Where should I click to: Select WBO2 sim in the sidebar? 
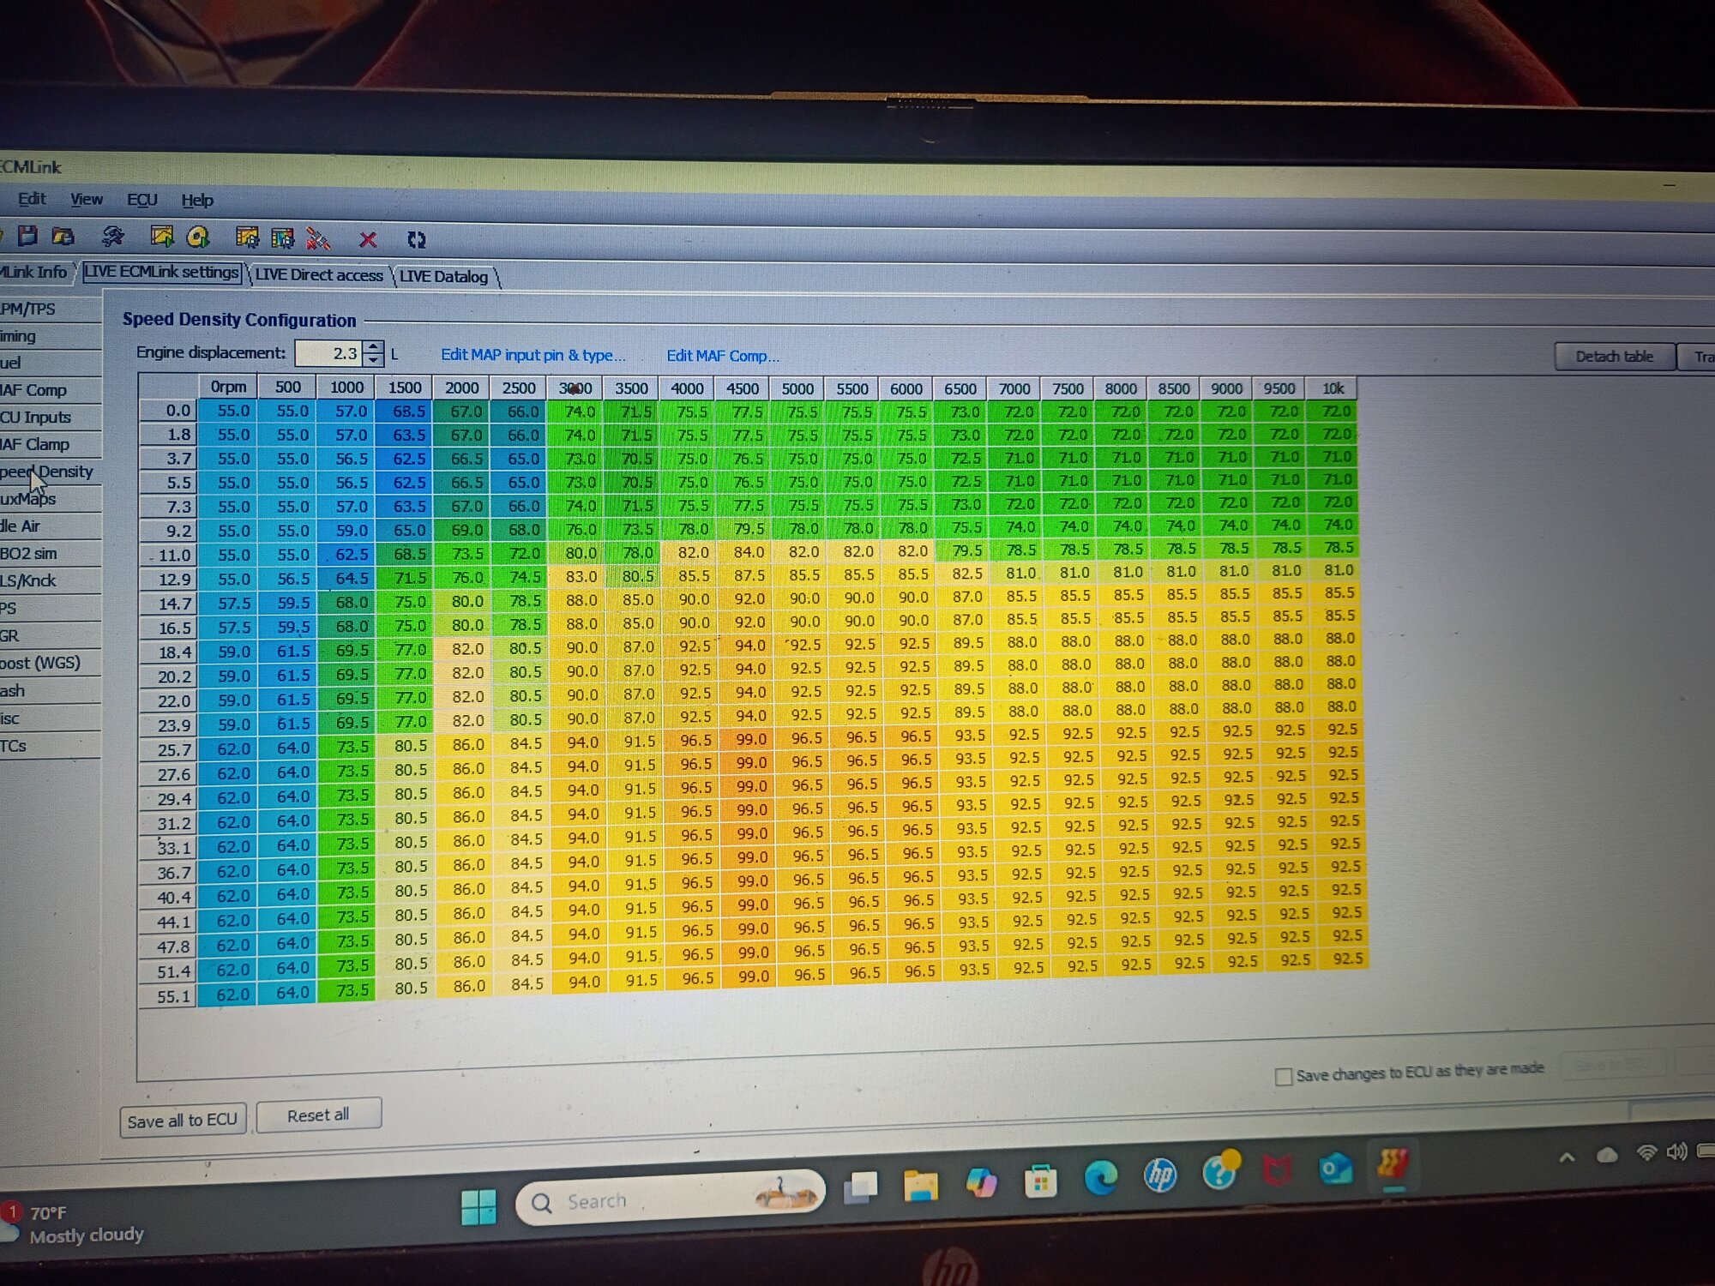click(48, 553)
